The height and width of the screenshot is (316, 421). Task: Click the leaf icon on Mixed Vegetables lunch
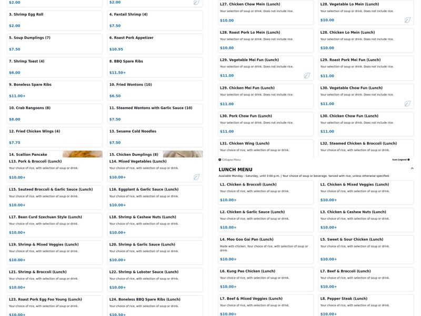(x=196, y=177)
